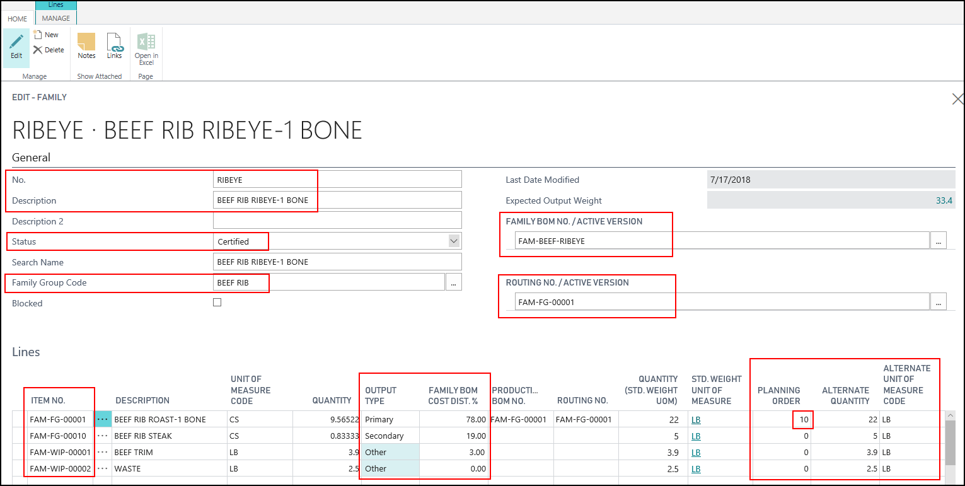Click Other output type for BEEF TRIM

tap(390, 452)
